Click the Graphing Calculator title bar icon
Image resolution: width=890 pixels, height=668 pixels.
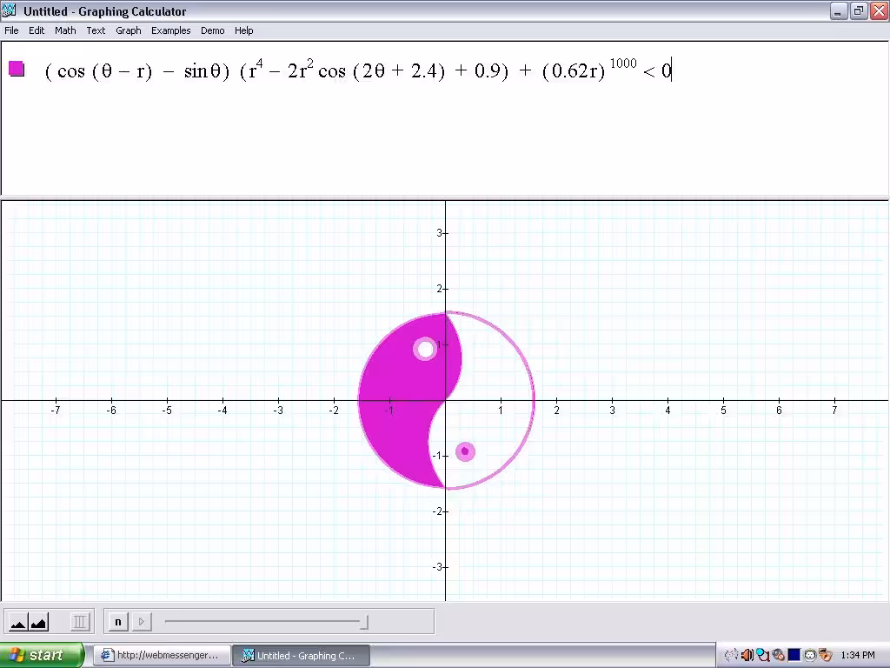(10, 11)
